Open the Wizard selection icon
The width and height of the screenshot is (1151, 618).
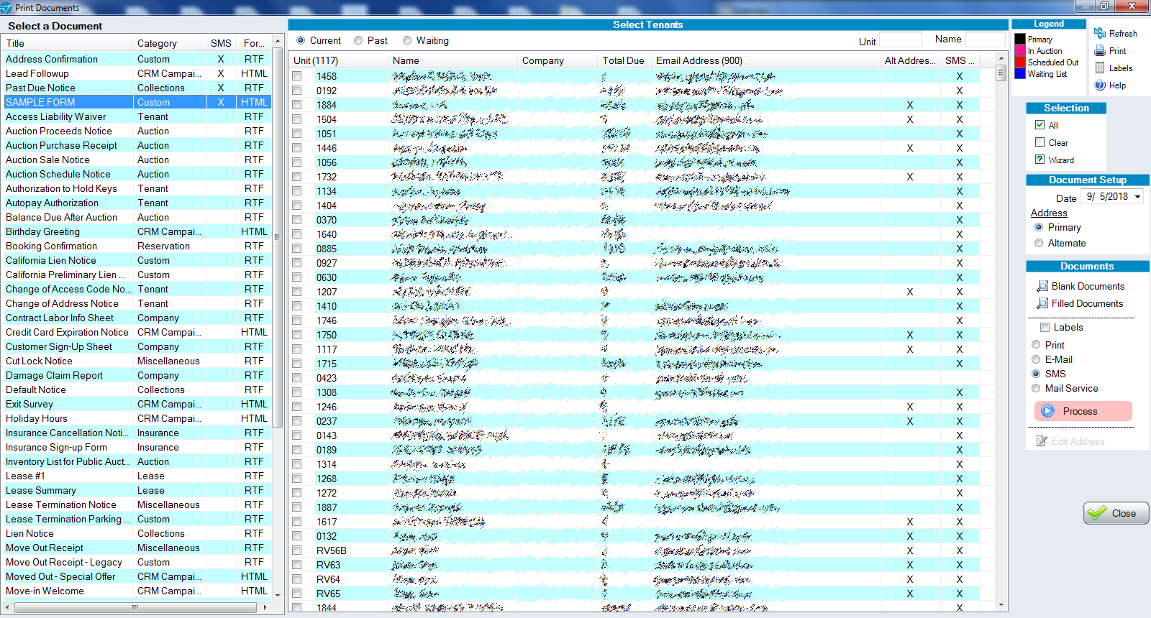tap(1039, 160)
